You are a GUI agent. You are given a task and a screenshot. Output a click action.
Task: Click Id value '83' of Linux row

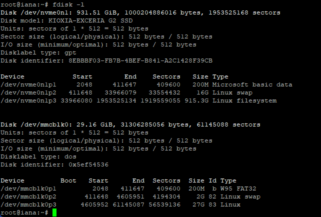click(212, 204)
